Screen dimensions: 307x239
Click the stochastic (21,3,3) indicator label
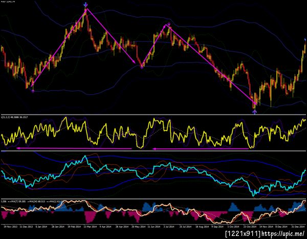[14, 117]
